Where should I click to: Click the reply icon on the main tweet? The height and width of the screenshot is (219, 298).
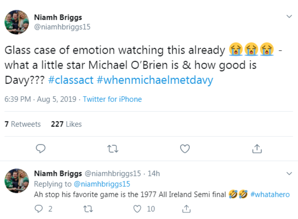(x=41, y=148)
